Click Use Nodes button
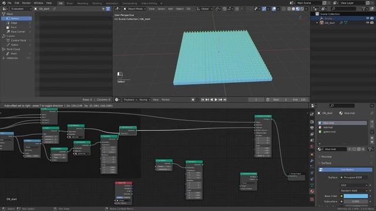 click(x=345, y=169)
